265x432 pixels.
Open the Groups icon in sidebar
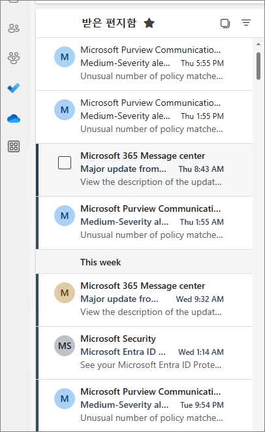[x=14, y=58]
